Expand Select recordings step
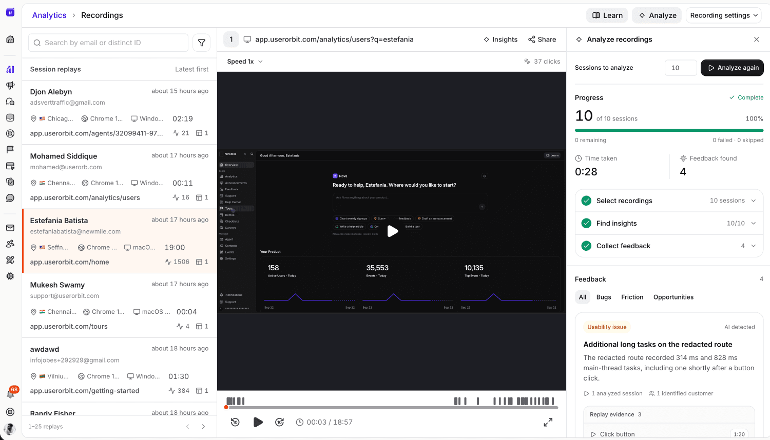The image size is (770, 440). [x=669, y=201]
